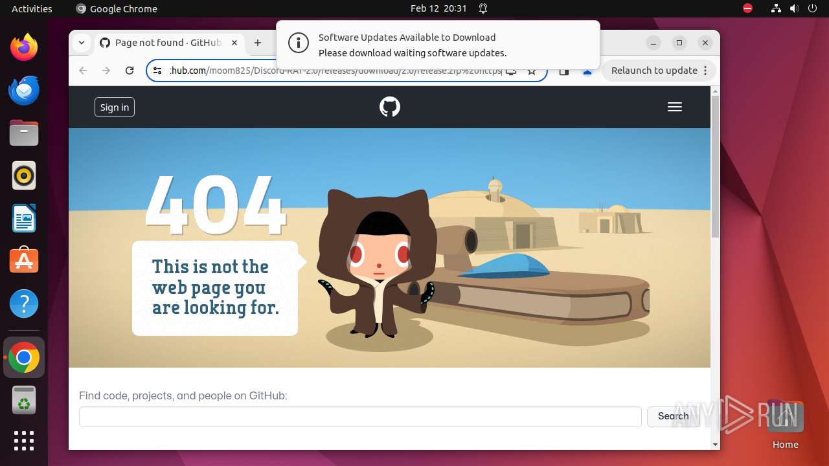Open power icon in system tray

tap(812, 8)
